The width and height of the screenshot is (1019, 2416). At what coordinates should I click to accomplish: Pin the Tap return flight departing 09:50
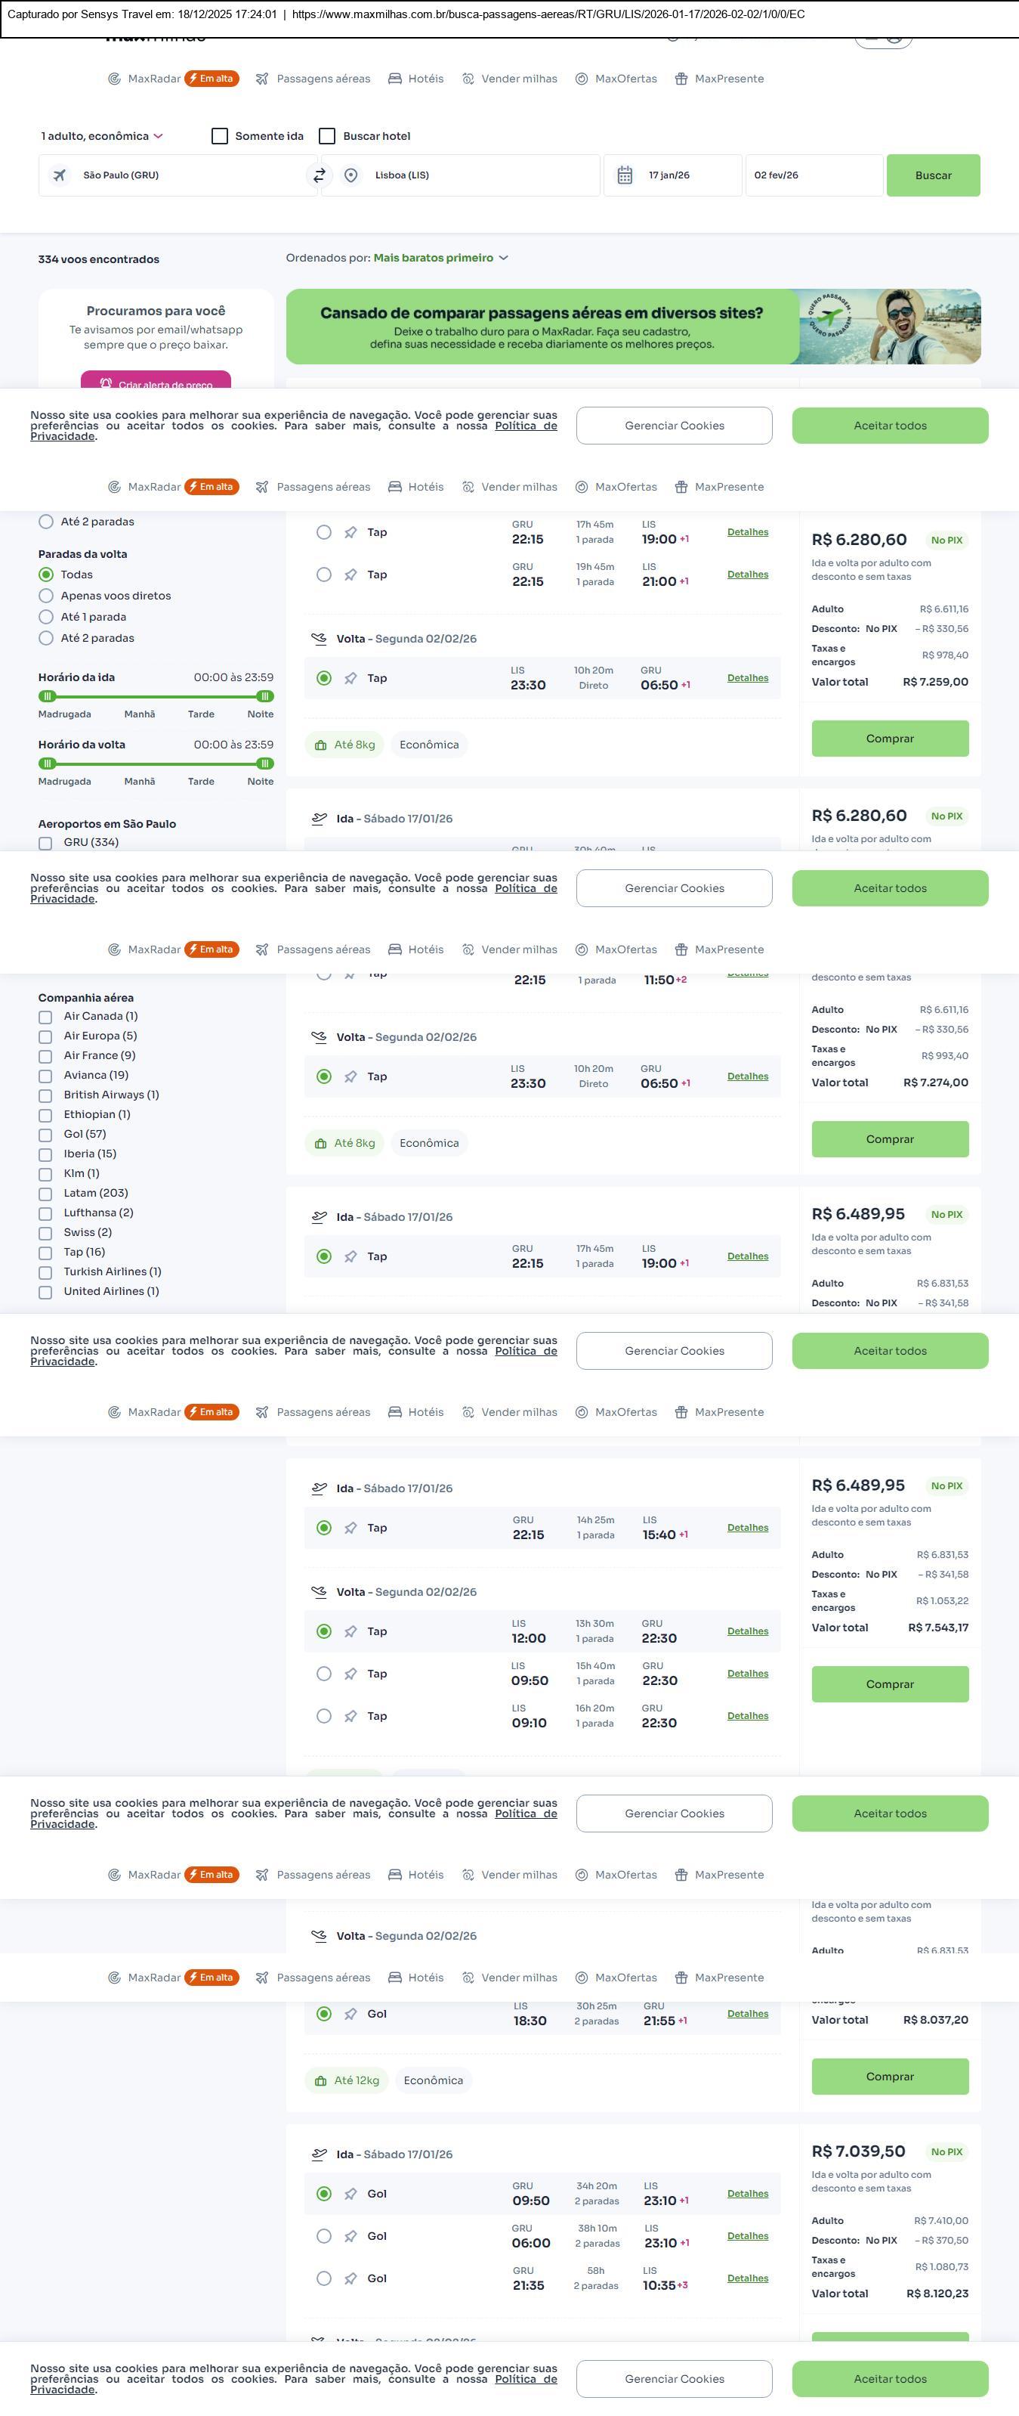click(x=350, y=1673)
